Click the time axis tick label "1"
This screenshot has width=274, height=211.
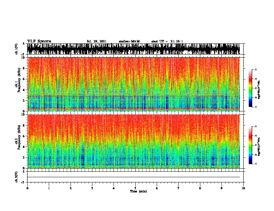[x=49, y=188]
